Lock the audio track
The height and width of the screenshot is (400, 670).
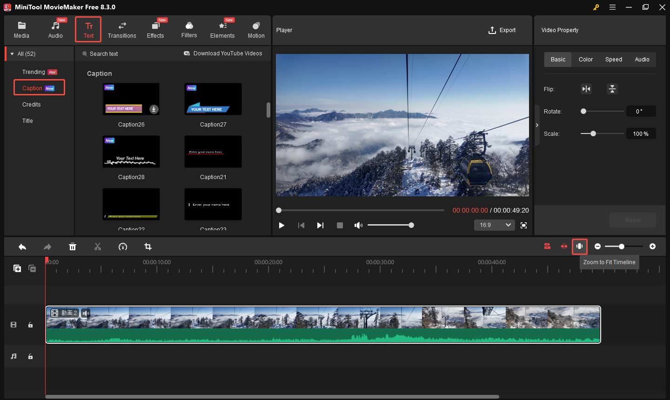pos(30,356)
